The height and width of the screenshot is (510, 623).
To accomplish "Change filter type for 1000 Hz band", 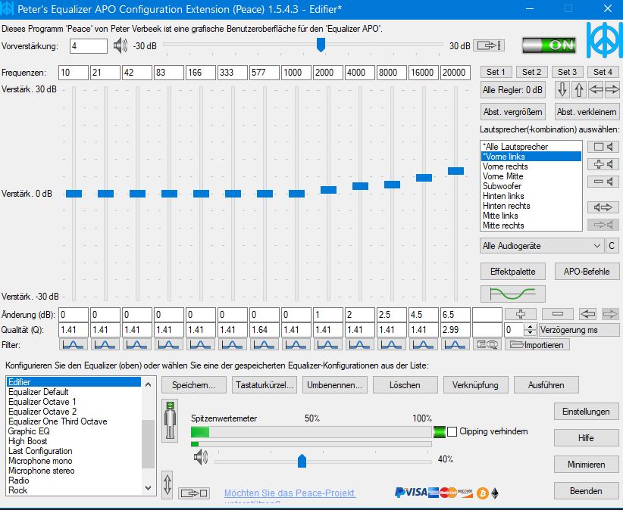I will (296, 344).
